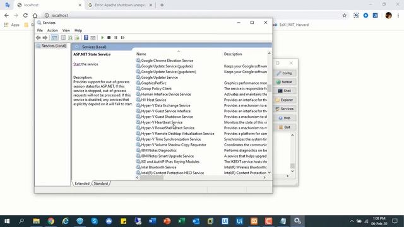Click the Refresh toolbar icon in Services
The image size is (404, 227).
[x=70, y=38]
